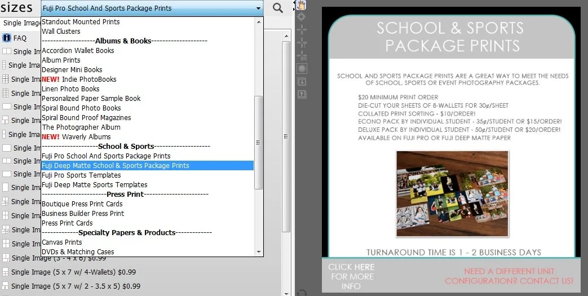Click layout icon for Single Image (3 - 4 x 6)
This screenshot has height=296, width=588.
click(5, 258)
